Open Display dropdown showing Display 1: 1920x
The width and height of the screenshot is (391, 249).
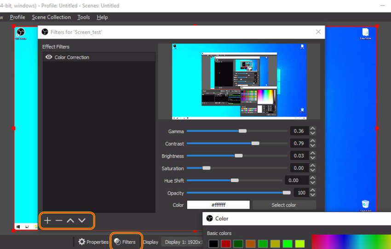tap(183, 242)
